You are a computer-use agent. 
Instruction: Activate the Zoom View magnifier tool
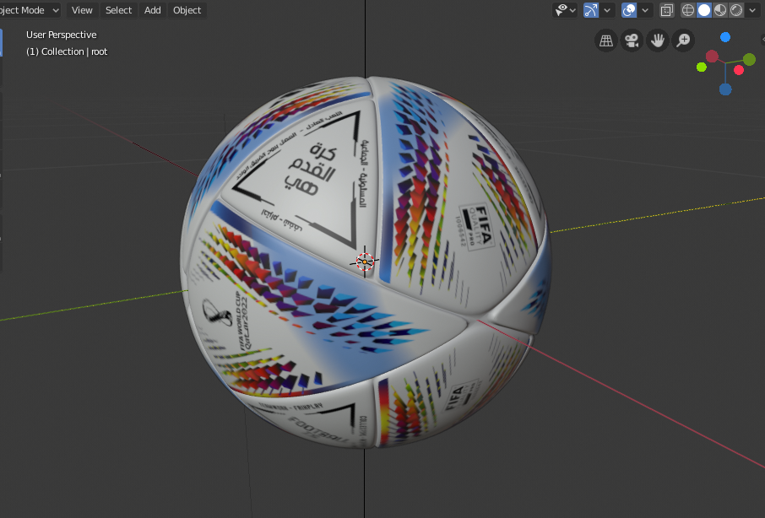(x=683, y=40)
